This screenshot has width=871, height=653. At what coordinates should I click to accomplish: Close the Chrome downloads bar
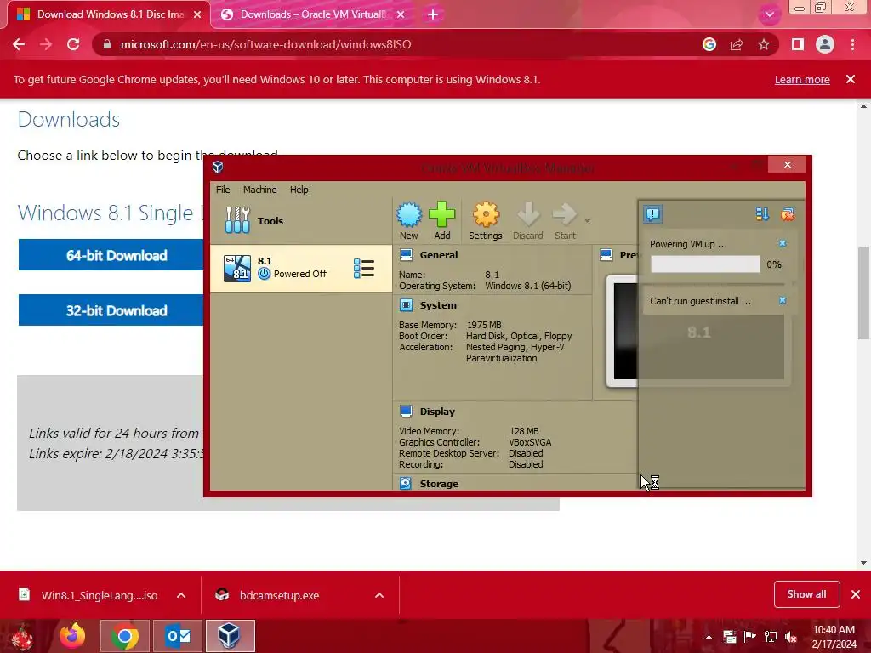tap(856, 594)
